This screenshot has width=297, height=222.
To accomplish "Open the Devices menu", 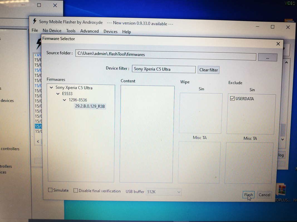I will pyautogui.click(x=111, y=32).
